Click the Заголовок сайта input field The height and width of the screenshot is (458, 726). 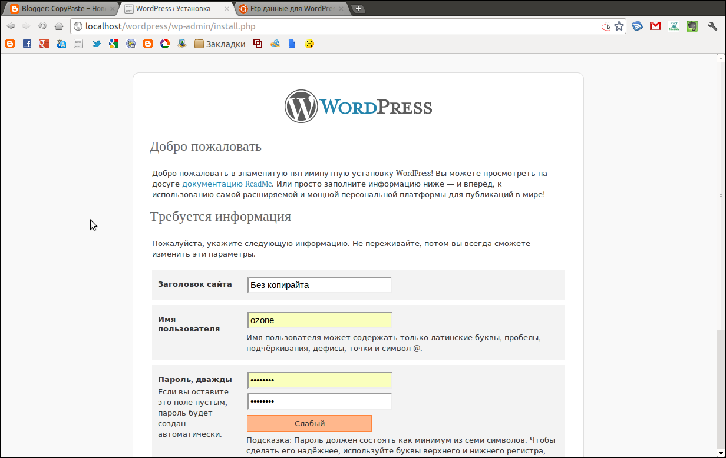319,284
